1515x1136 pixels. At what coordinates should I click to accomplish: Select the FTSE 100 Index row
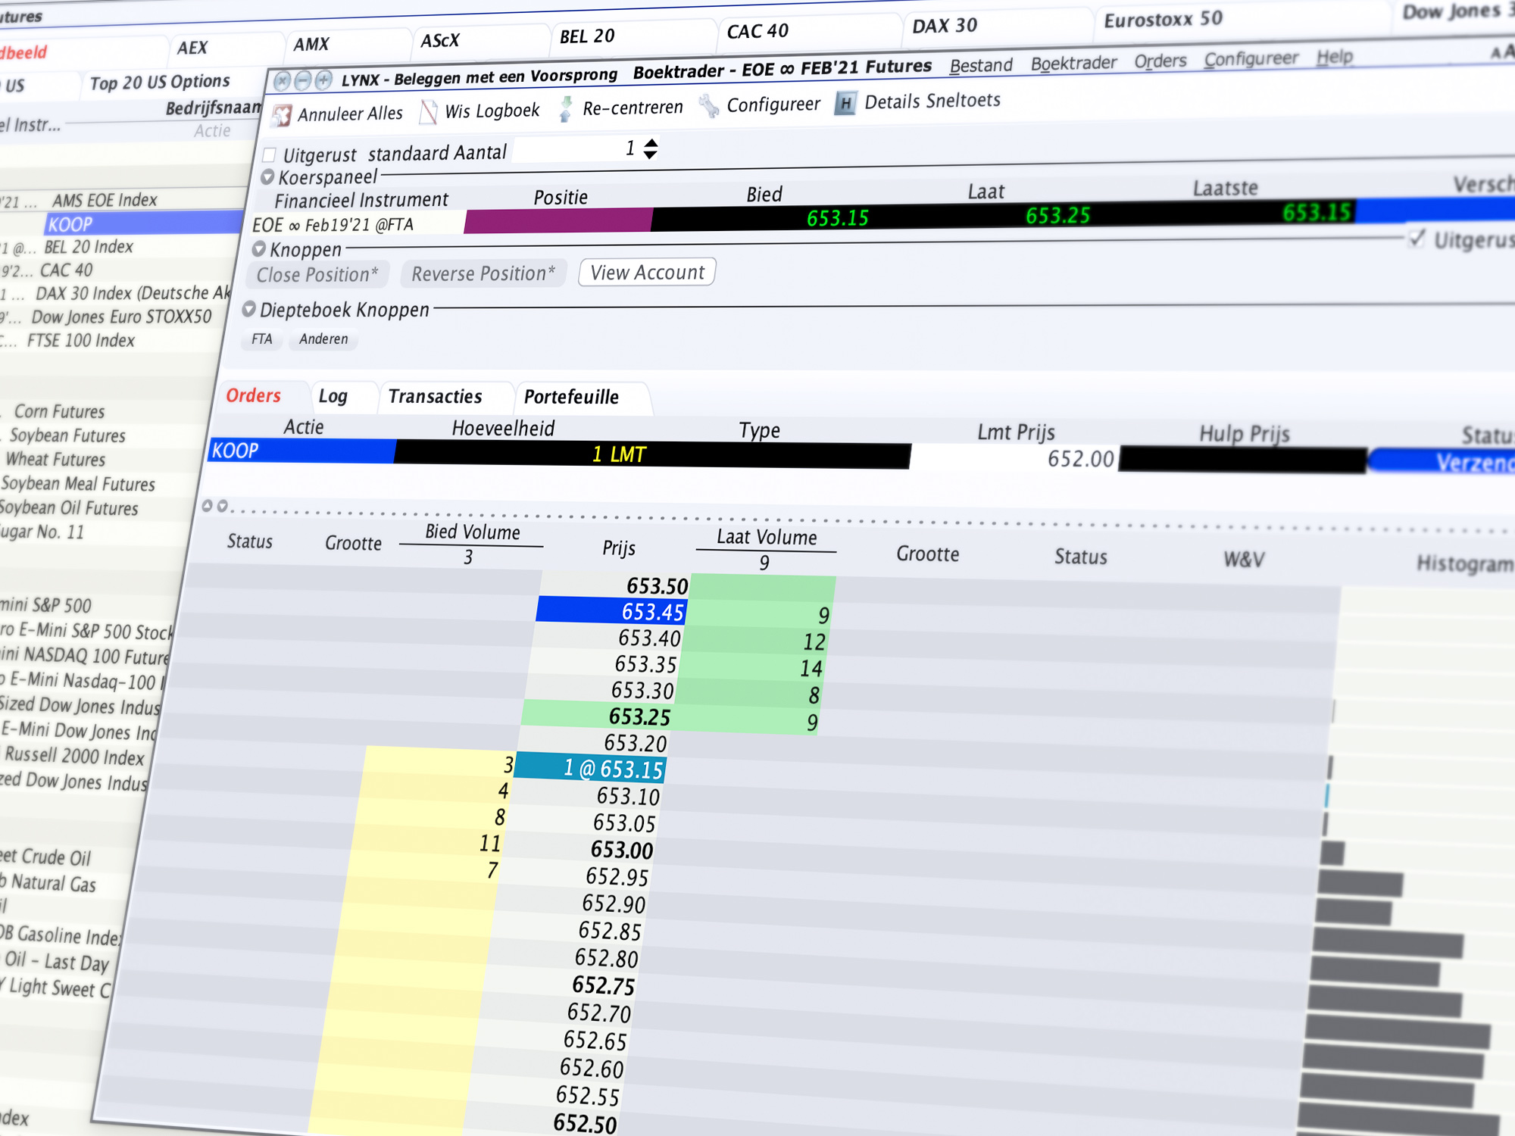[x=81, y=340]
